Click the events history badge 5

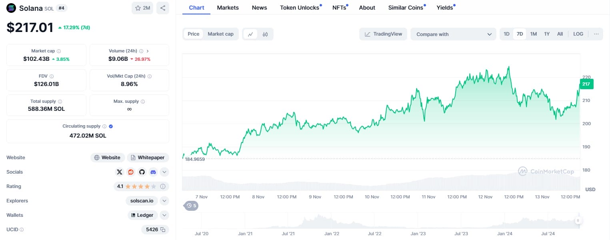pos(191,206)
